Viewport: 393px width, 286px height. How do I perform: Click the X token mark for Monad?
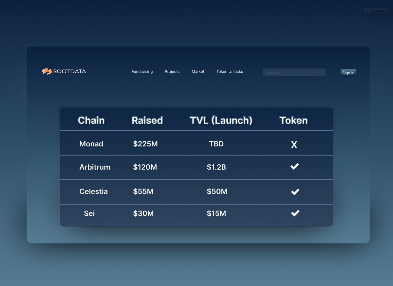pos(294,144)
